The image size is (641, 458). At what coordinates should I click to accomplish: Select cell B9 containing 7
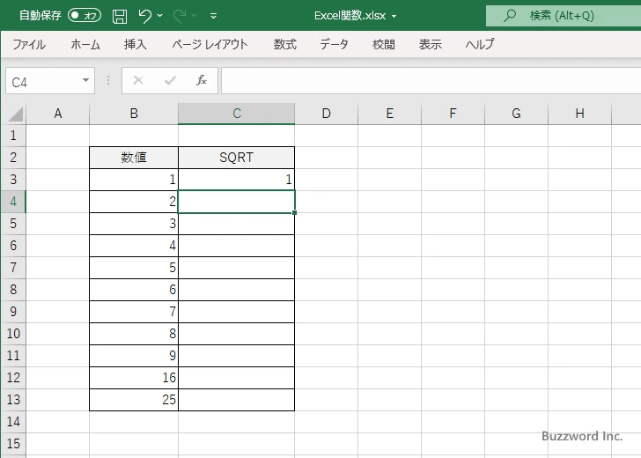134,312
